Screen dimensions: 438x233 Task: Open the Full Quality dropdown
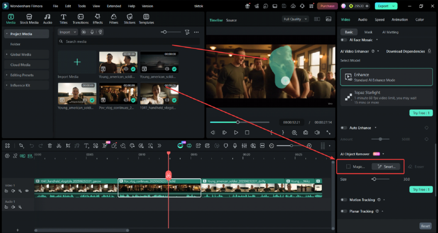click(295, 19)
